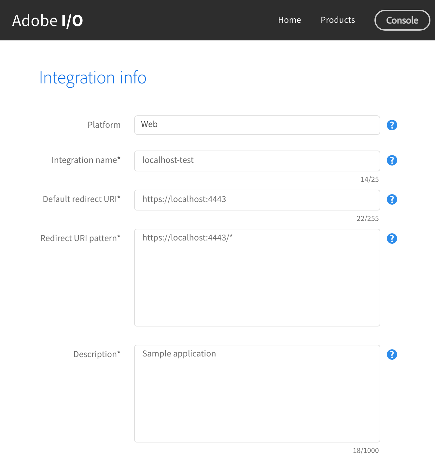Click the Platform field showing Web
The height and width of the screenshot is (464, 435).
(257, 125)
